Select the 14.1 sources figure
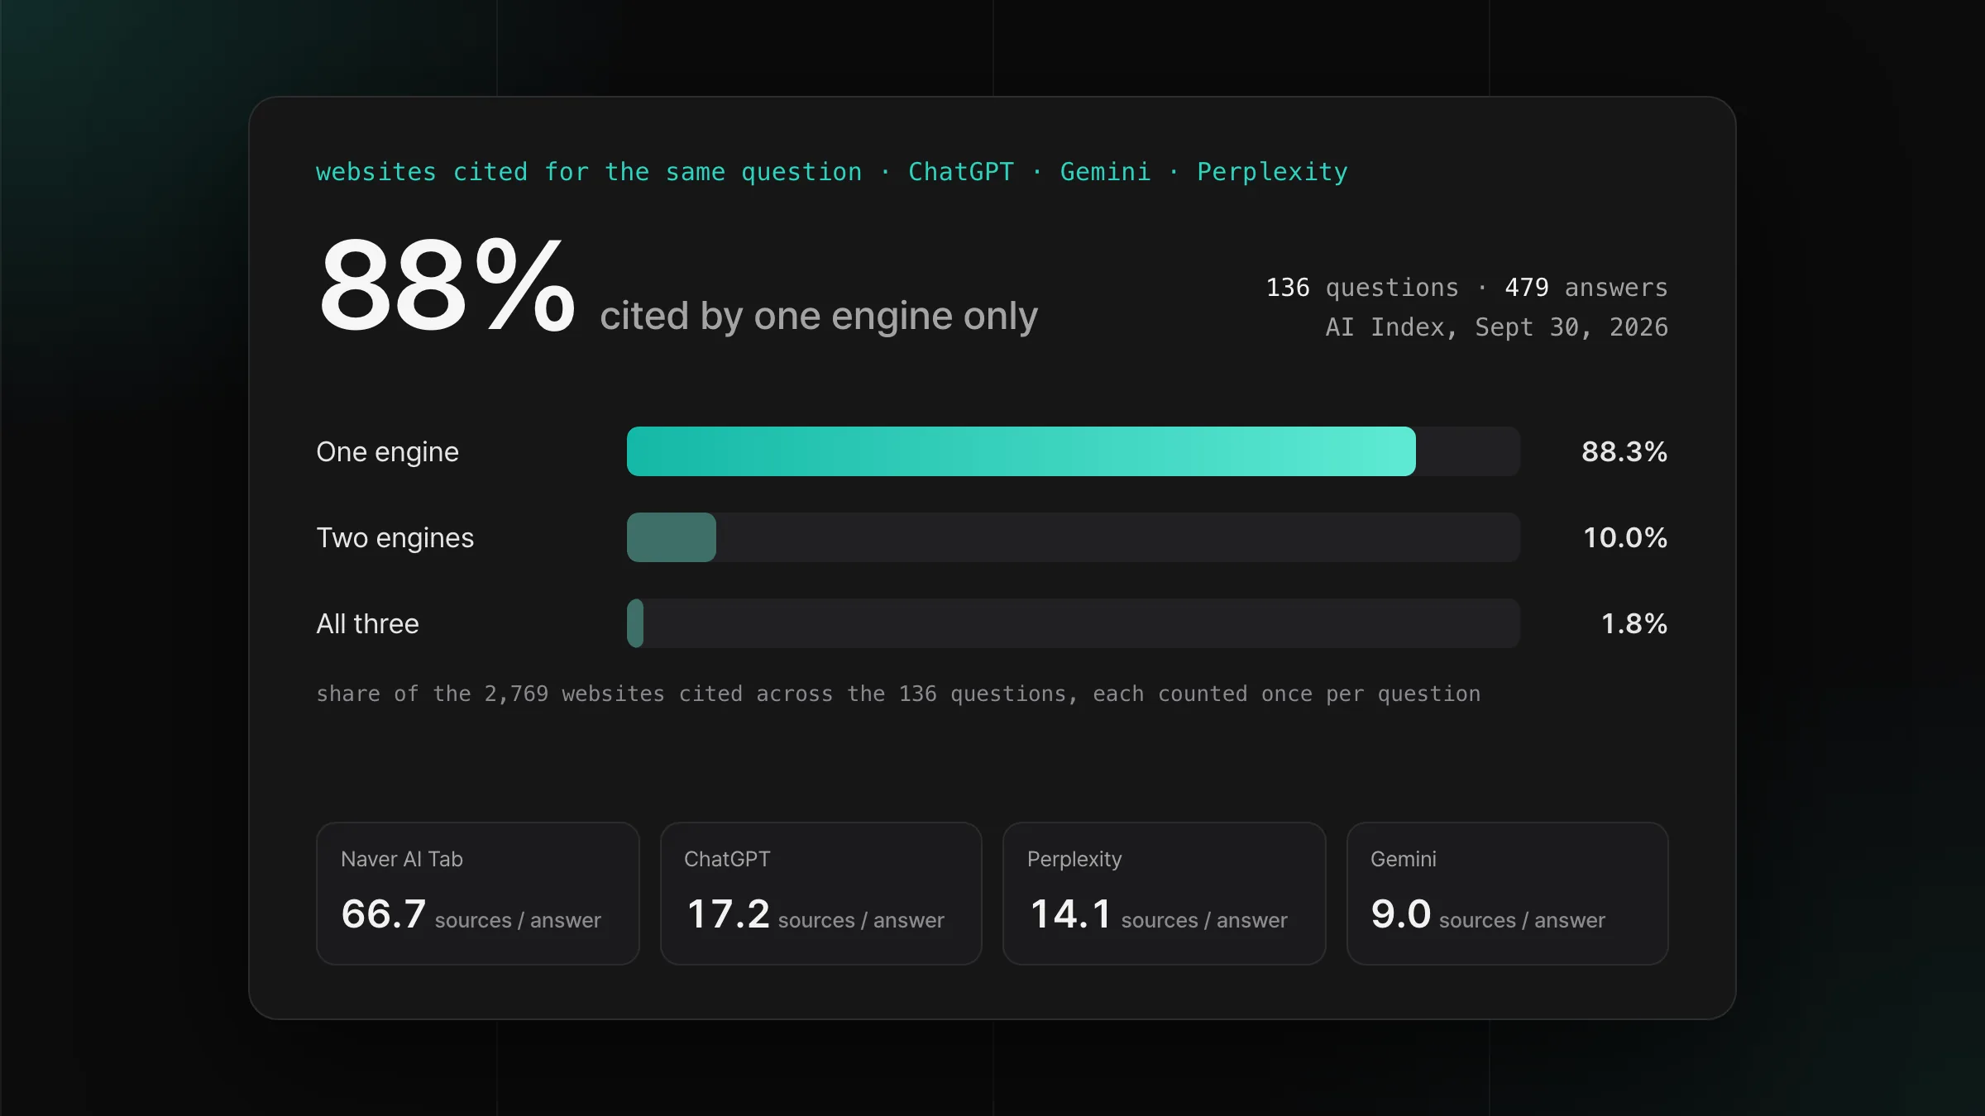 [1071, 914]
